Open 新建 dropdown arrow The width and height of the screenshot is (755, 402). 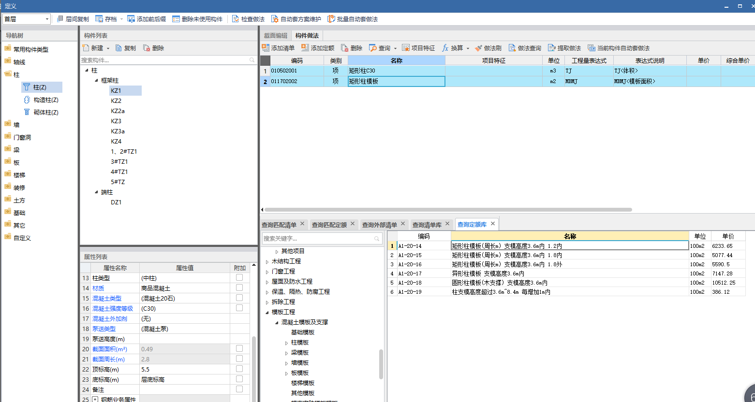pos(108,48)
